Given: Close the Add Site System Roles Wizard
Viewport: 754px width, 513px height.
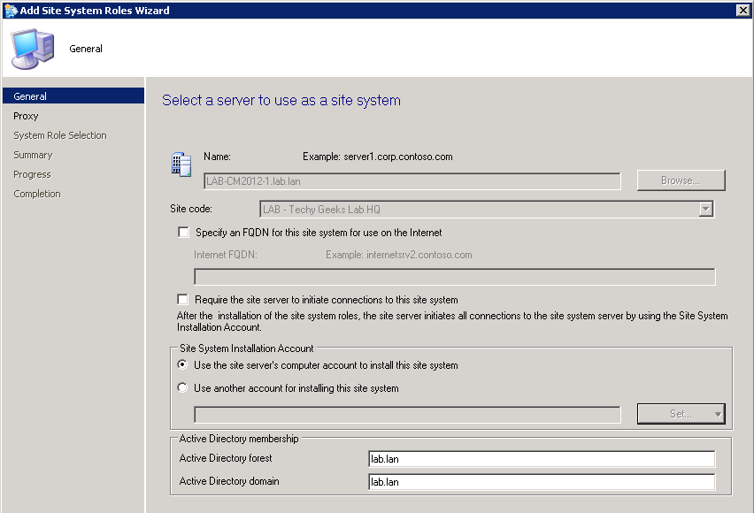Looking at the screenshot, I should tap(742, 10).
